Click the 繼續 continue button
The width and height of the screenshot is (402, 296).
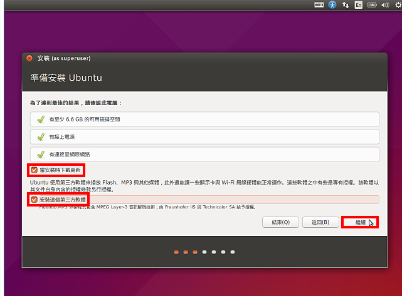pos(360,222)
